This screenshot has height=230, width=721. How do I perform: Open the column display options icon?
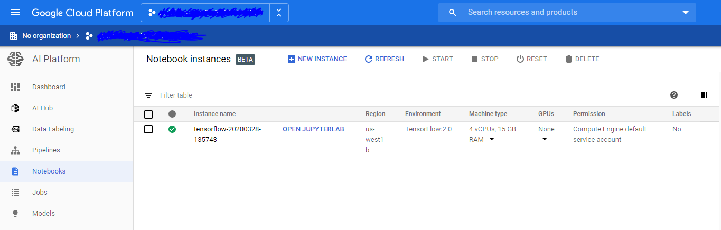pyautogui.click(x=704, y=95)
